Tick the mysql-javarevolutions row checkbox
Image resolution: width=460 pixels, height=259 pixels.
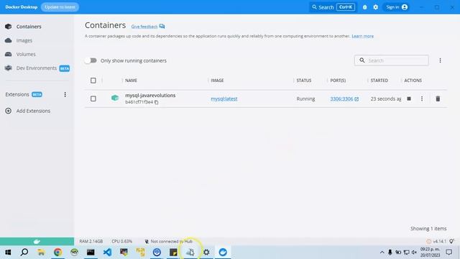93,99
